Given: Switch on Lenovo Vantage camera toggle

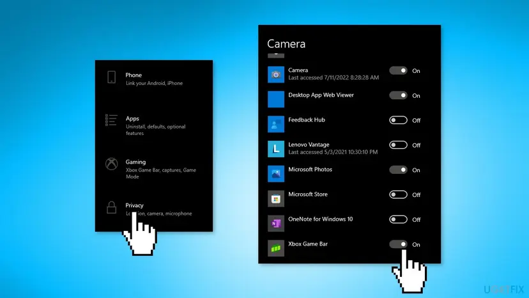Looking at the screenshot, I should tap(398, 145).
